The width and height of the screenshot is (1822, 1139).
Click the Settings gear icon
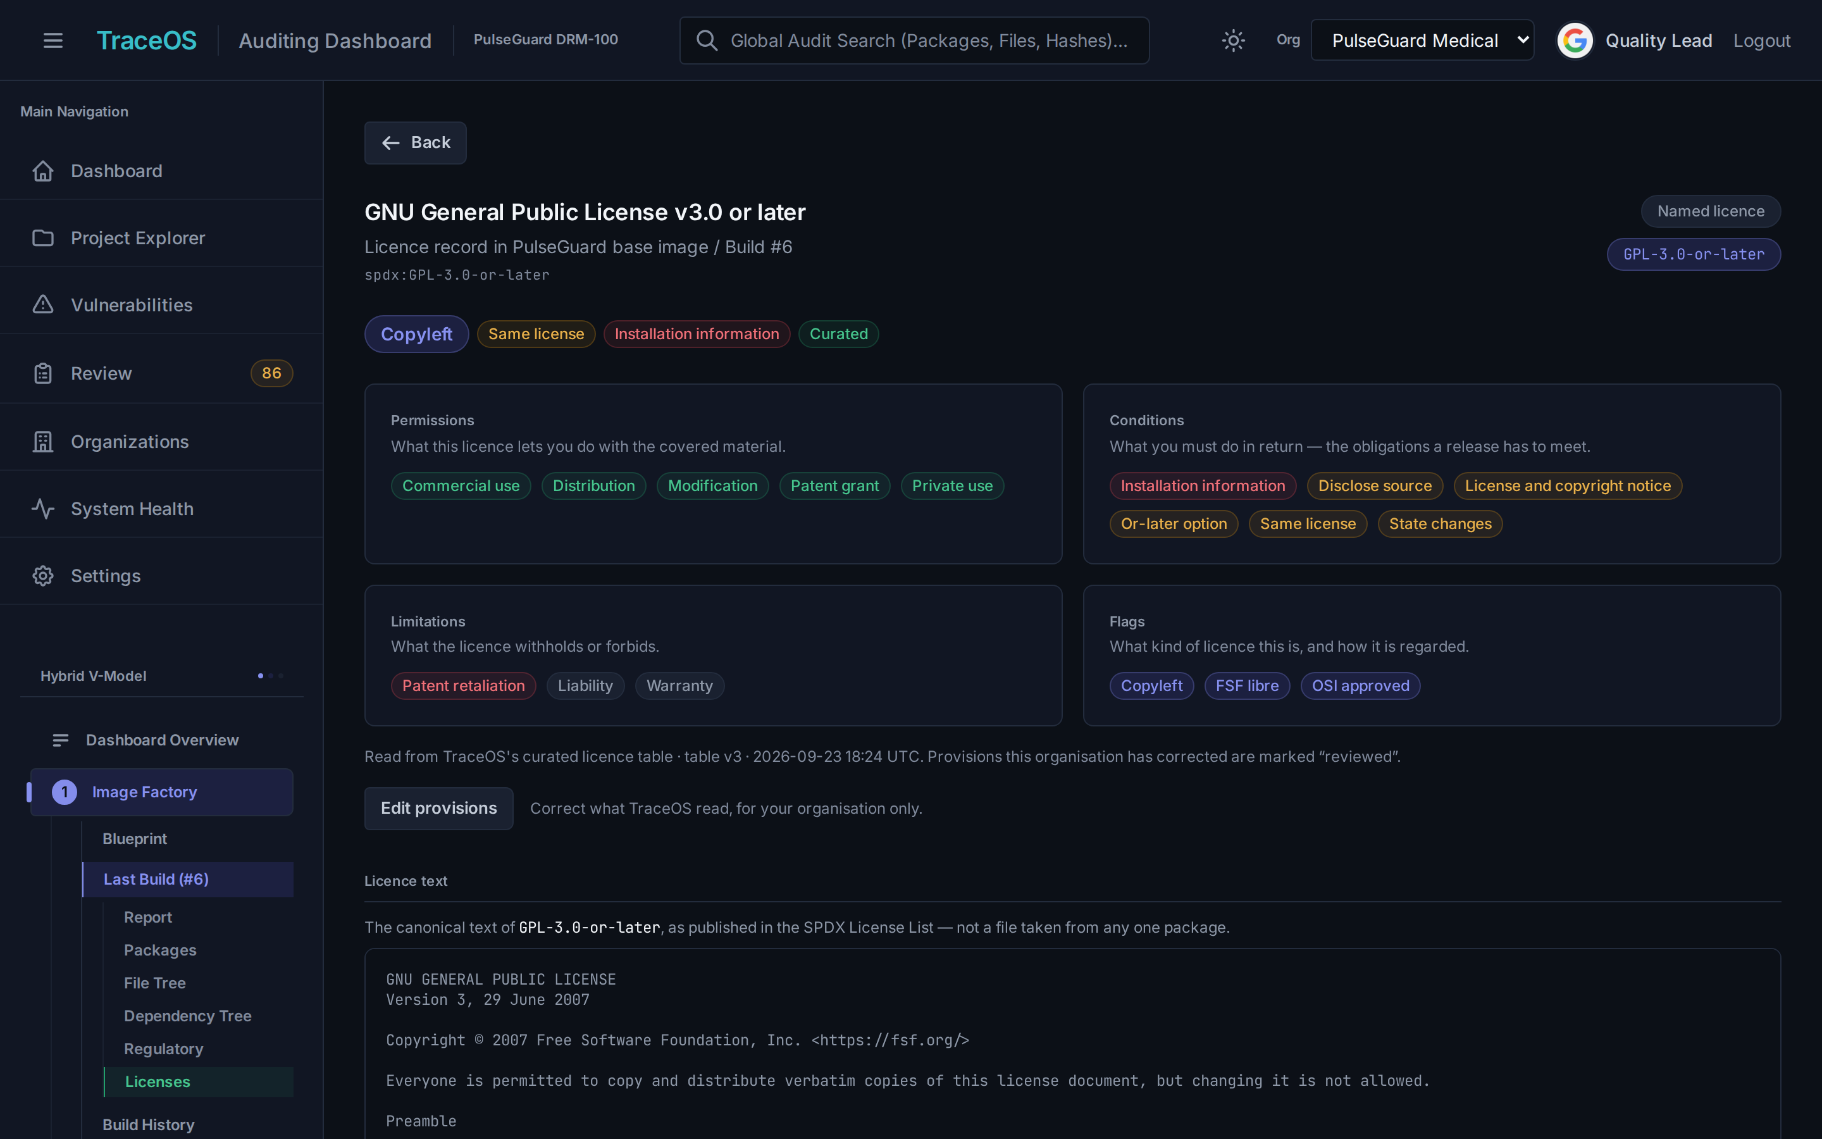pos(43,576)
